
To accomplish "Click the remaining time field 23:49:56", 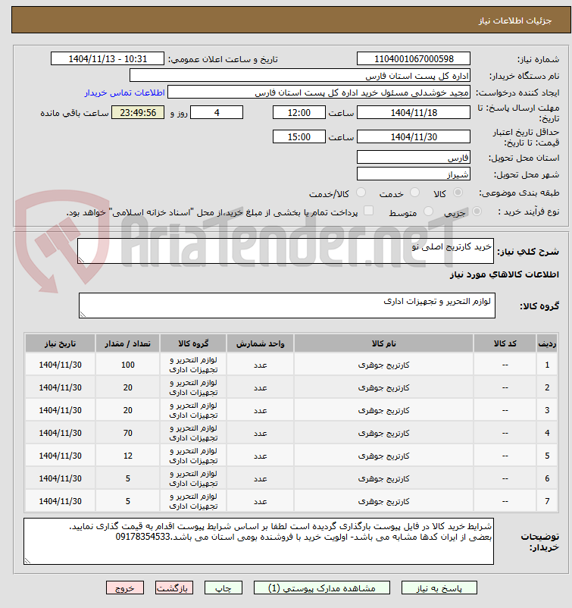I will (x=138, y=112).
